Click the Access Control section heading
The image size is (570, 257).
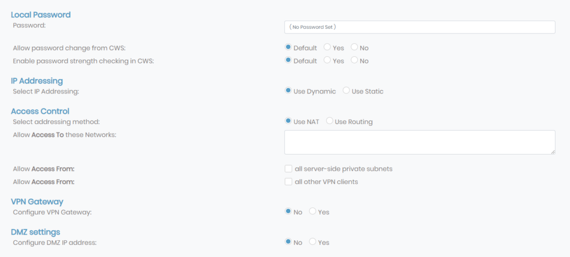click(40, 111)
